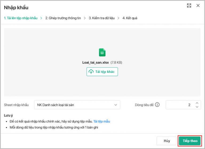Go to step 3 Kiểm tra dữ liệu

pos(102,18)
